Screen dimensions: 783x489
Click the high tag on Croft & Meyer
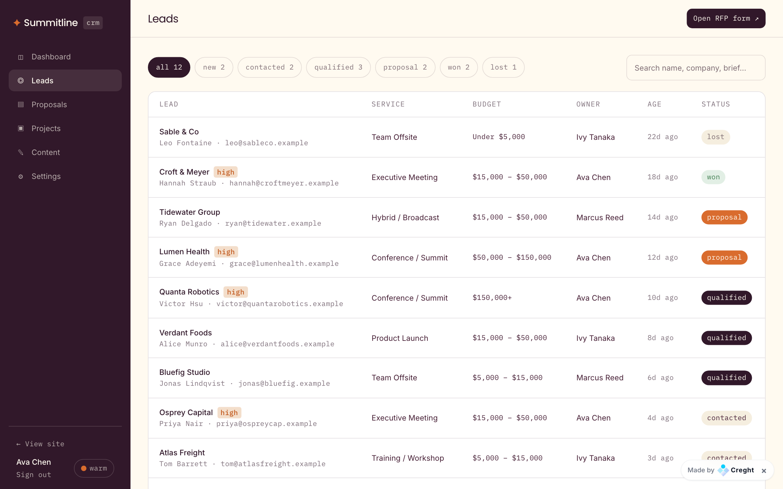tap(225, 172)
